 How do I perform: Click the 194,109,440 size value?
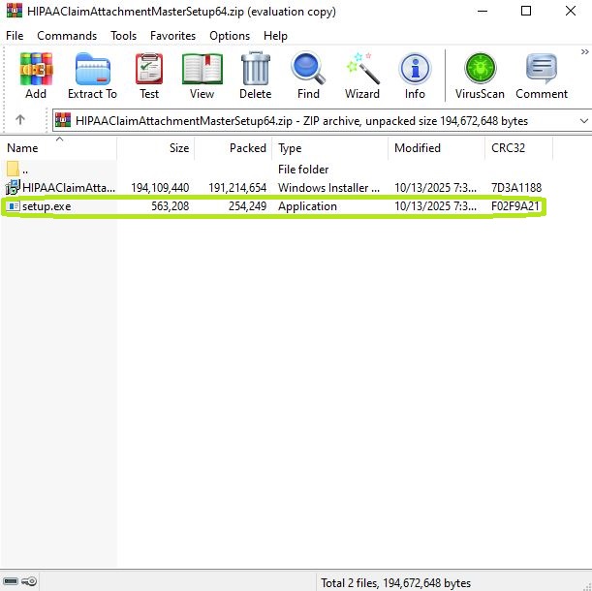coord(160,187)
